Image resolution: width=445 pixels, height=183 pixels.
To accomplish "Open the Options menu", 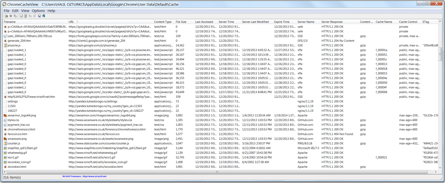I will [38, 10].
